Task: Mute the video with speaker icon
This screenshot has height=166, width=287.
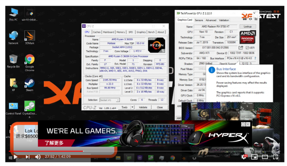Action: [38, 157]
